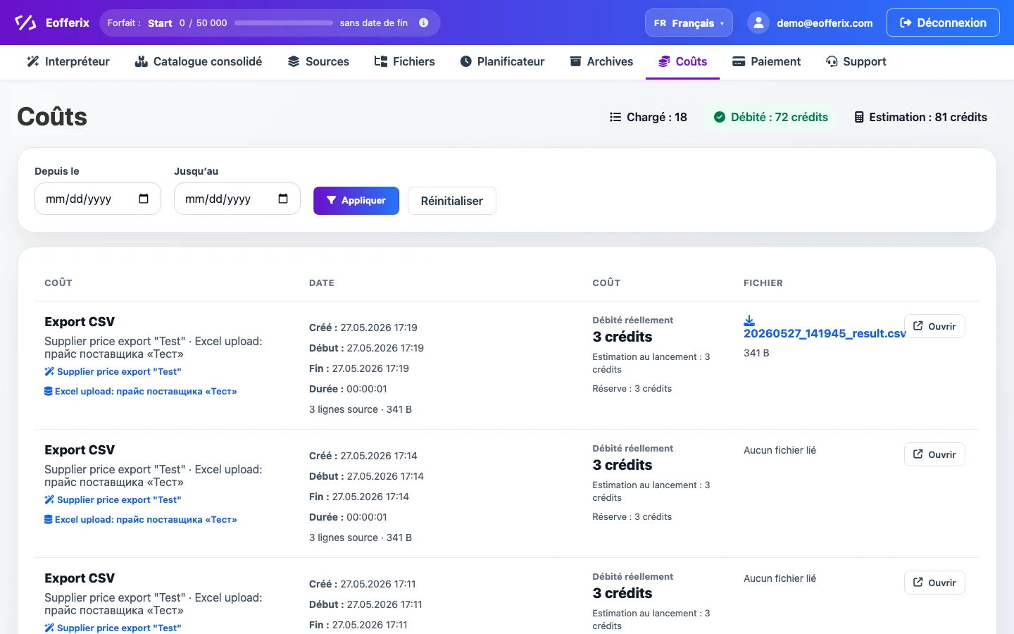Click the plan info circle icon

[x=424, y=23]
